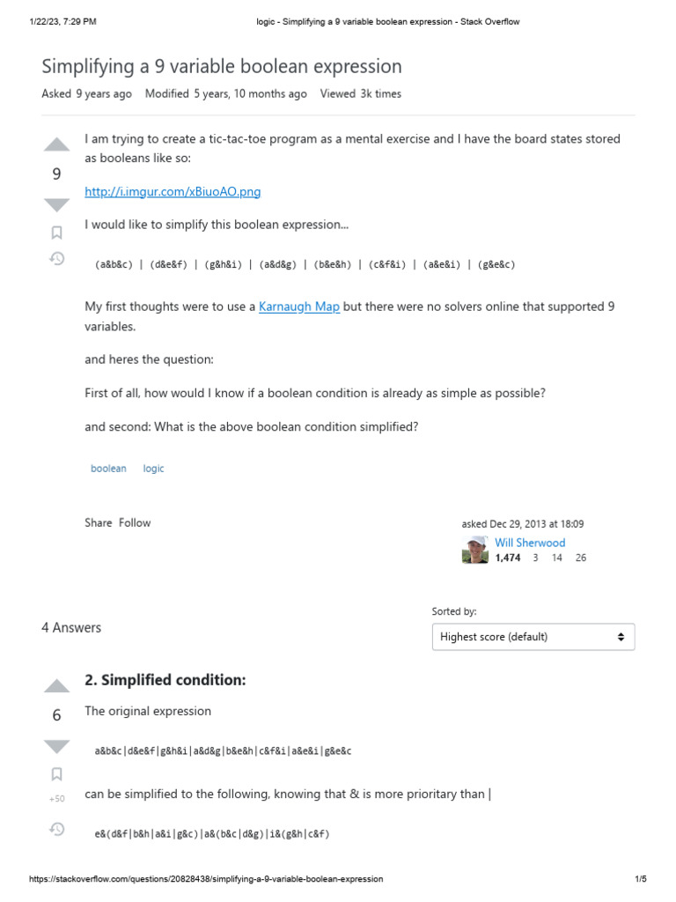Upvote the question with score 9

(x=56, y=144)
